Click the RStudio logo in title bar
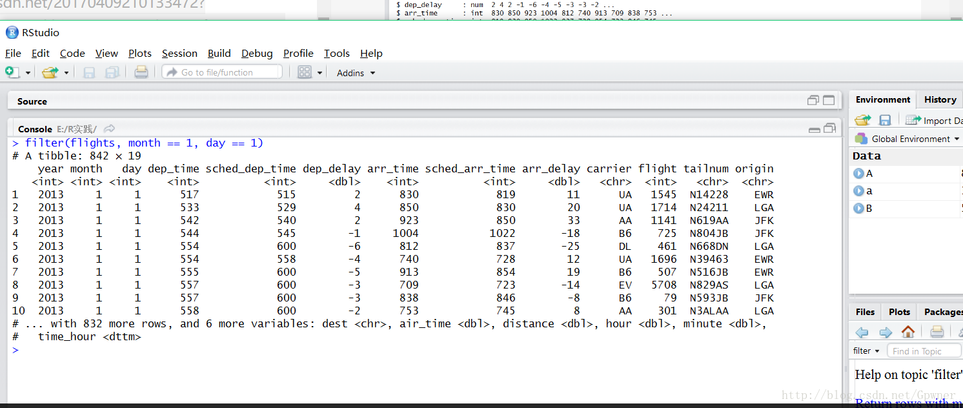 [x=12, y=32]
